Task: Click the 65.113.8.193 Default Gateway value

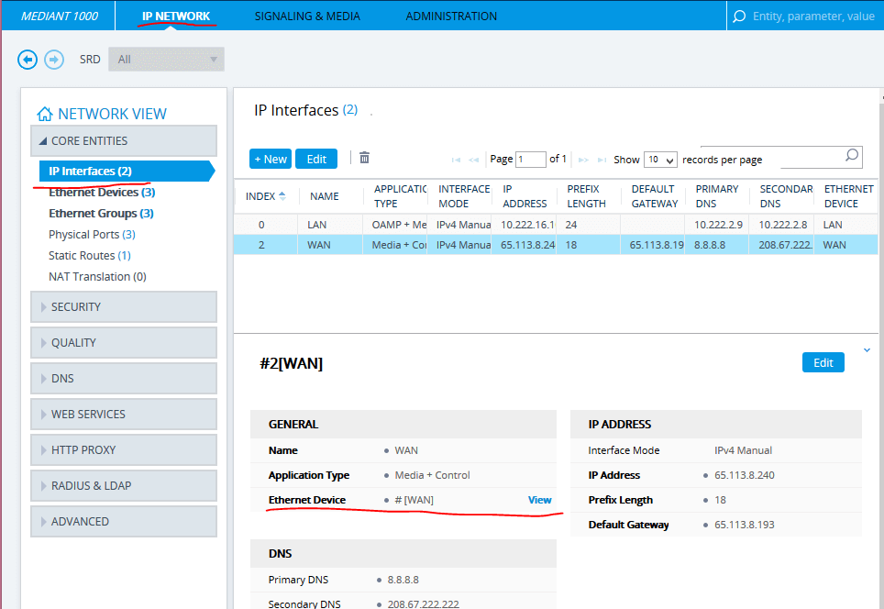Action: coord(745,525)
